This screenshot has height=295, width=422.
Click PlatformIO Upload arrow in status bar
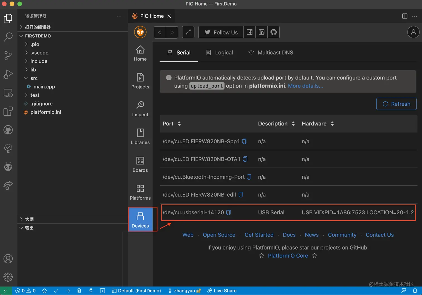68,291
